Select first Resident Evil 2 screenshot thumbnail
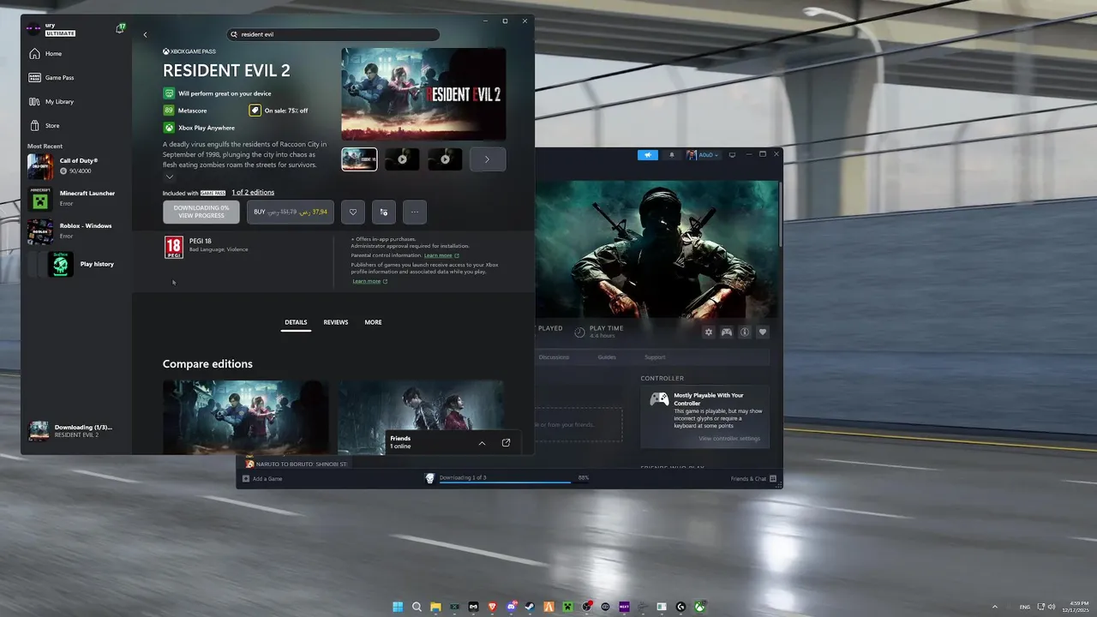1097x617 pixels. (x=359, y=159)
